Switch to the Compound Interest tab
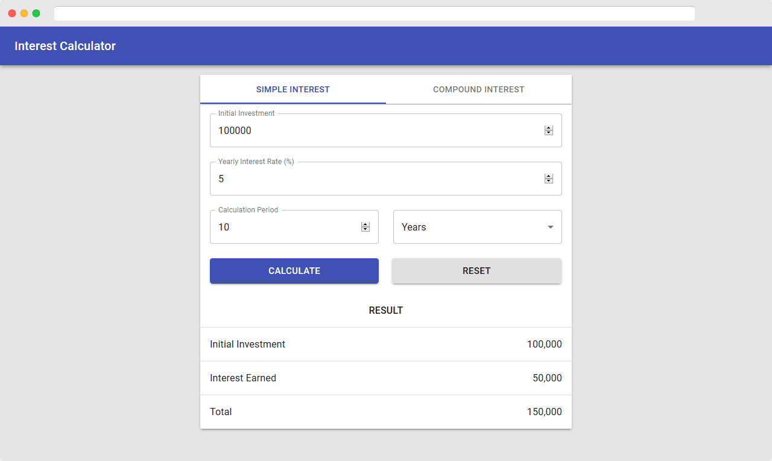 click(x=479, y=89)
